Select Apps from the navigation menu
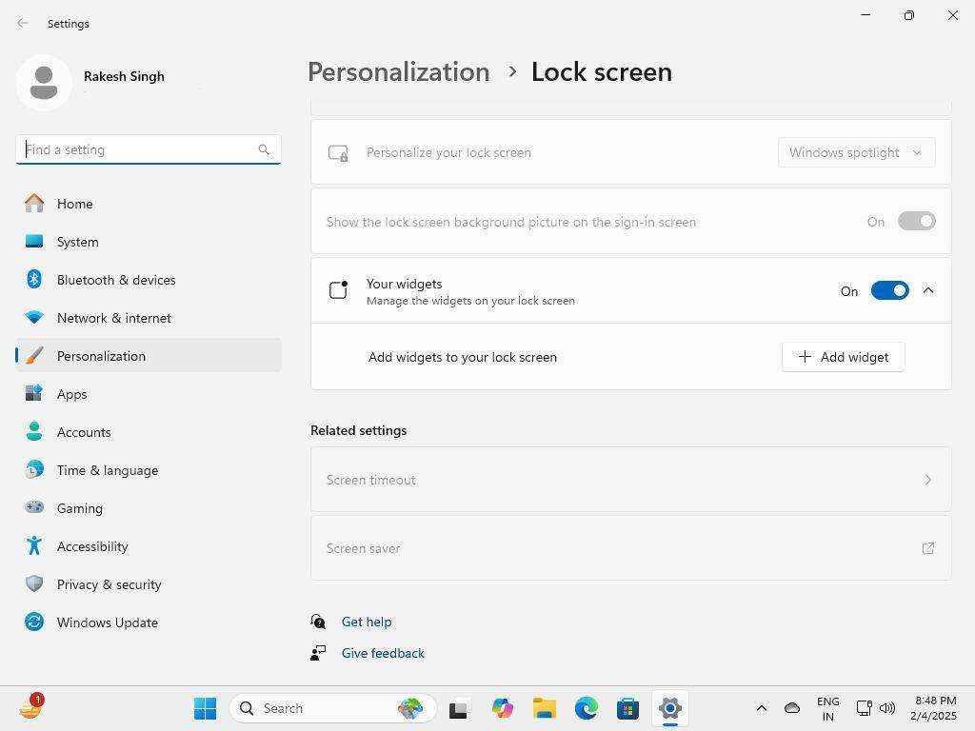The image size is (975, 731). [x=71, y=394]
